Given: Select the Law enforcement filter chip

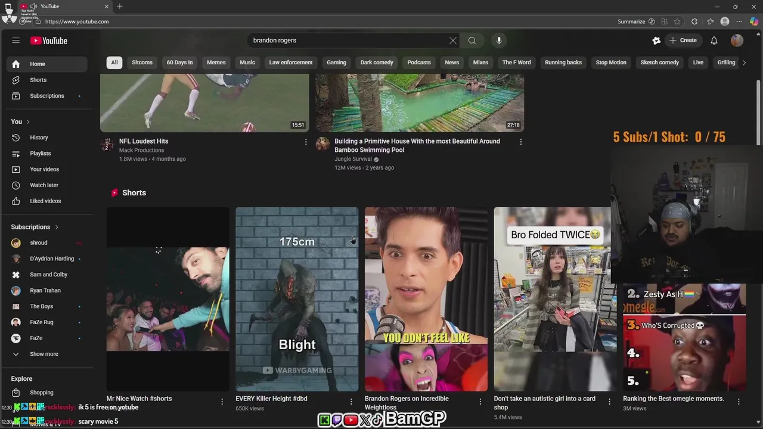Looking at the screenshot, I should click(291, 63).
